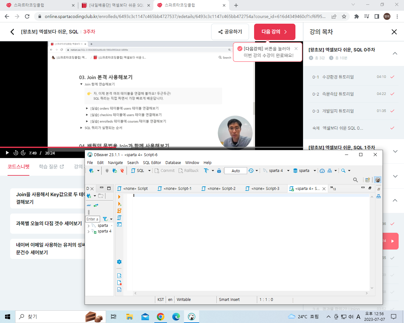The image size is (404, 323).
Task: Click the navigator filter funnel icon
Action: pyautogui.click(x=105, y=219)
